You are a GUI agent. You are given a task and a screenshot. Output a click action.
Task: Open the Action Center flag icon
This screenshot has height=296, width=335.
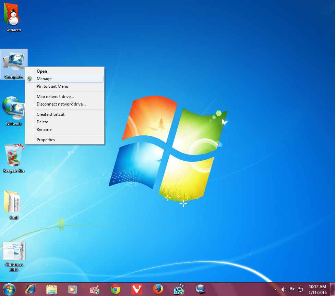292,289
